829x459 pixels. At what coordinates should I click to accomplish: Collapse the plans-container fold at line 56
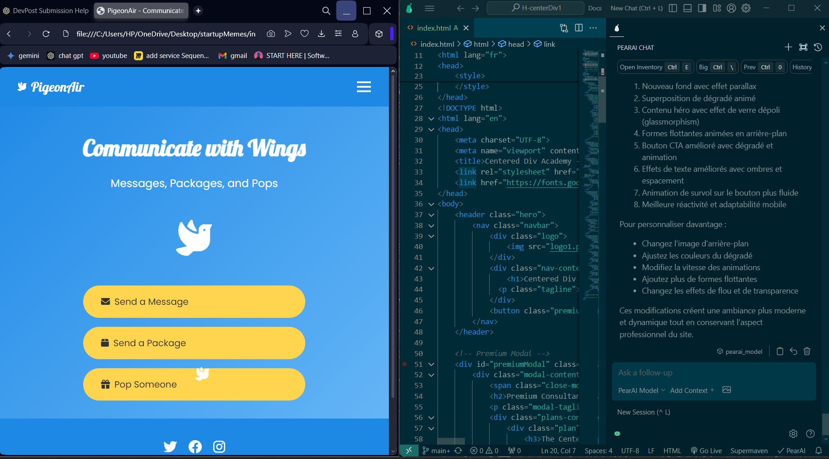coord(431,418)
